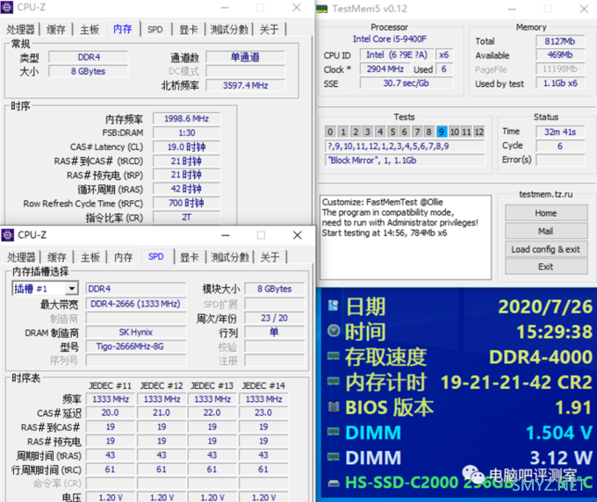Click the TestMem5 log text box

[x=406, y=238]
